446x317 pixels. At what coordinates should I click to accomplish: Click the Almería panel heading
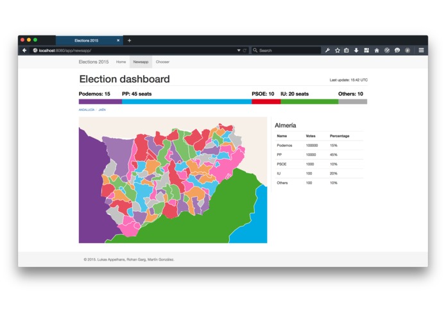pyautogui.click(x=286, y=125)
